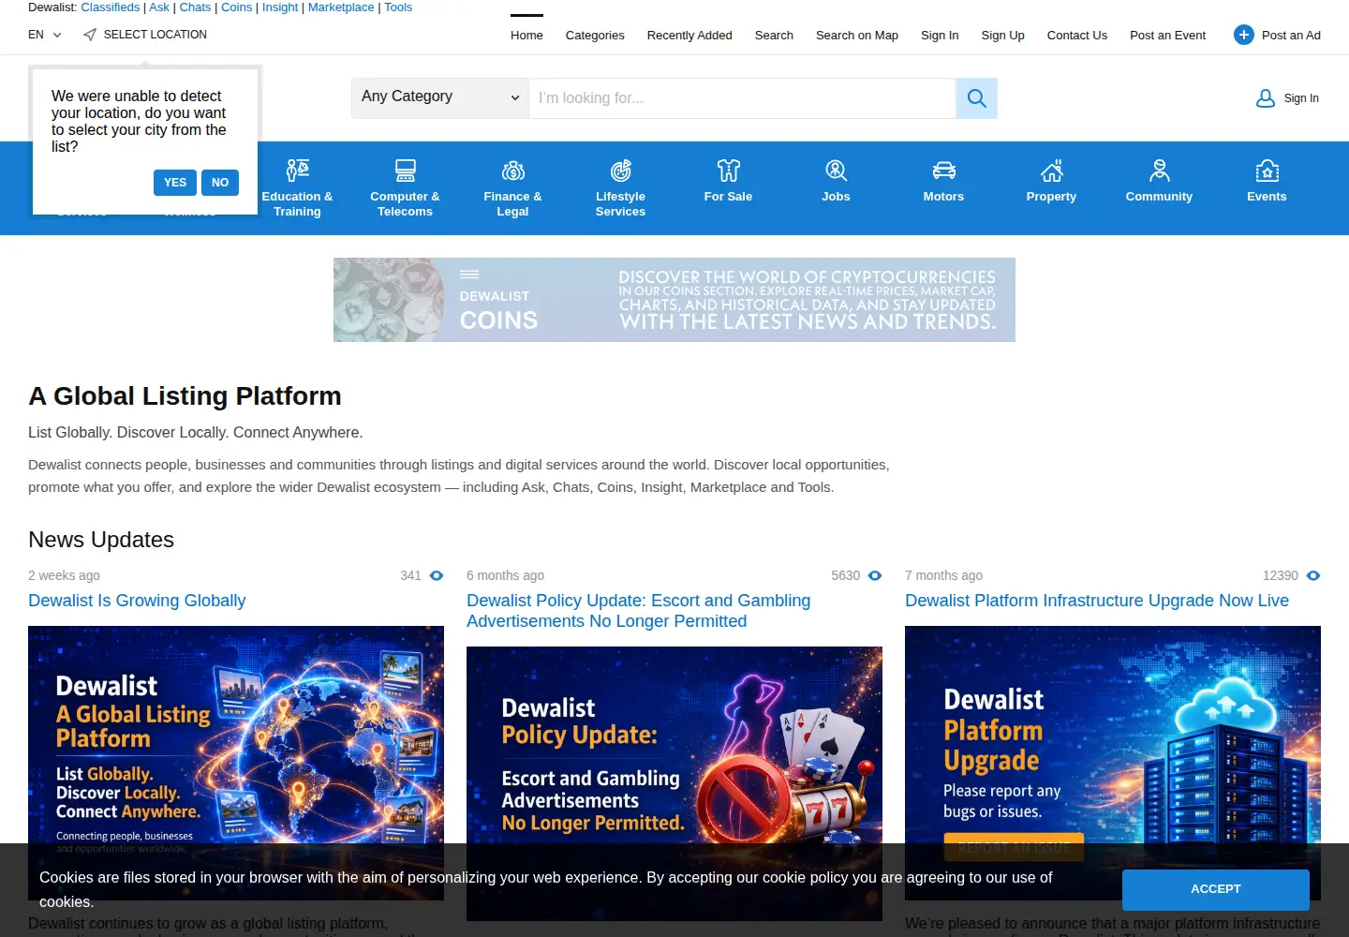
Task: Open the Dewalist Is Growing Globally article
Action: pyautogui.click(x=137, y=601)
